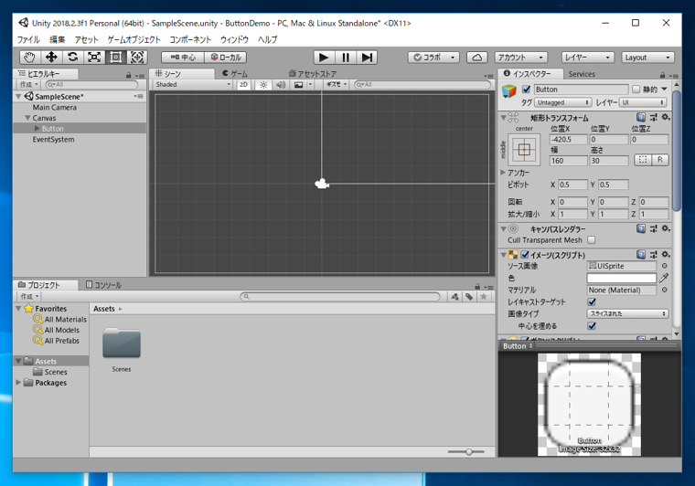Open the Collab dropdown
The image size is (695, 486).
[434, 58]
